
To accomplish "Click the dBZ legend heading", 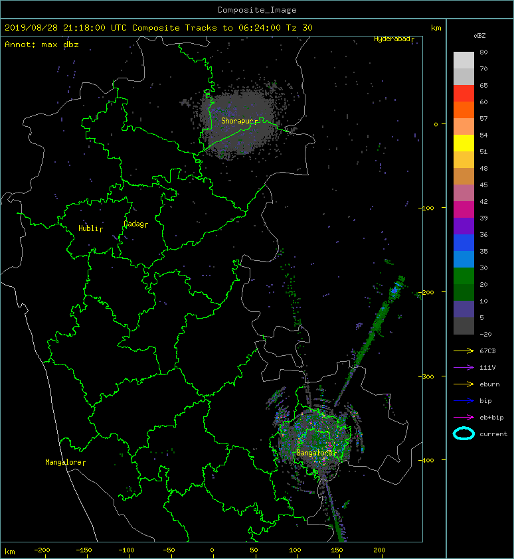I will coord(479,36).
